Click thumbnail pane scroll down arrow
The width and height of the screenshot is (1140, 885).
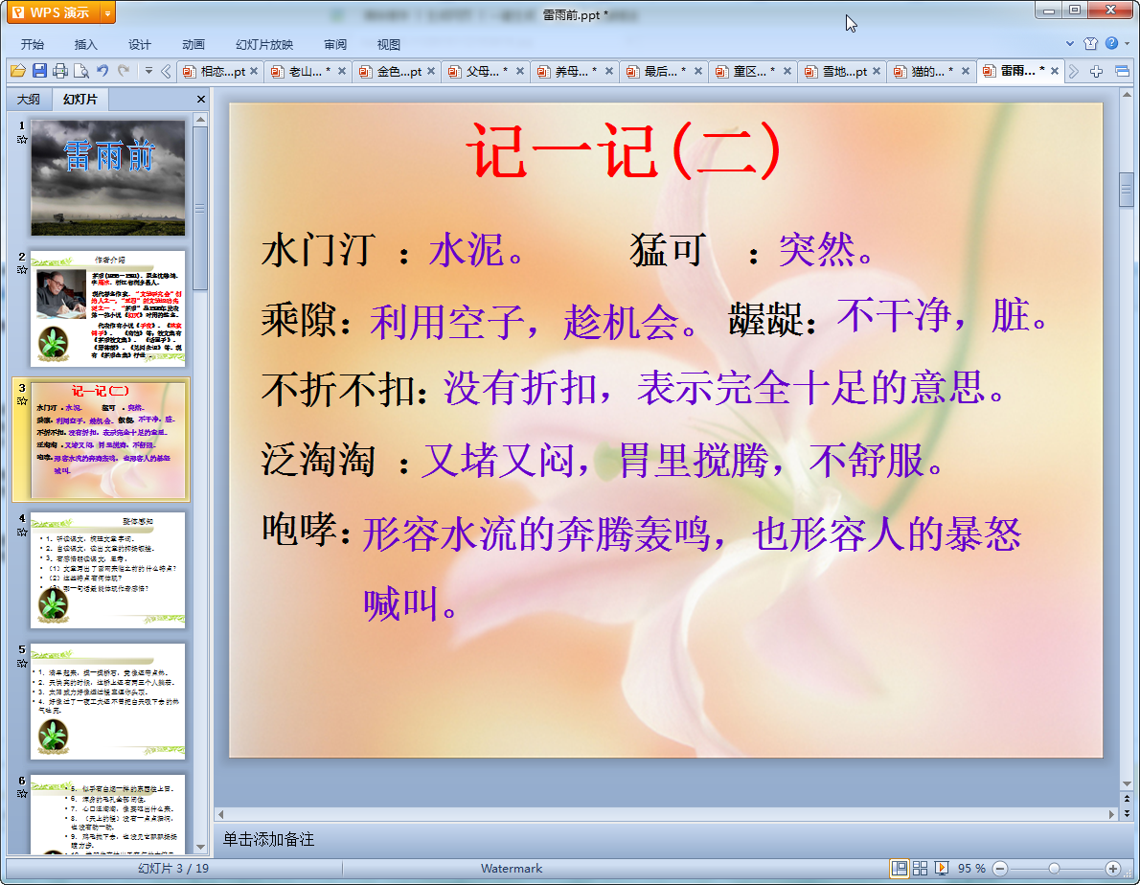(x=200, y=848)
